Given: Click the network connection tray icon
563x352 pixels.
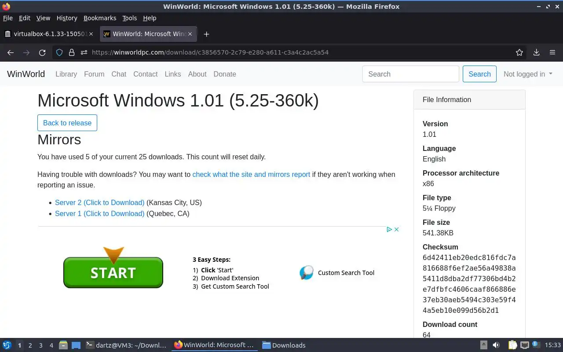Looking at the screenshot, I should [524, 345].
